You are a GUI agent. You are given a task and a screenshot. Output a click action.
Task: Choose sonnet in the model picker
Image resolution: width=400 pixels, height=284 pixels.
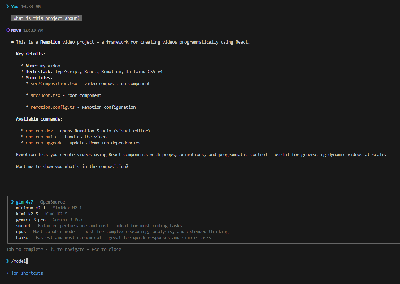[23, 225]
